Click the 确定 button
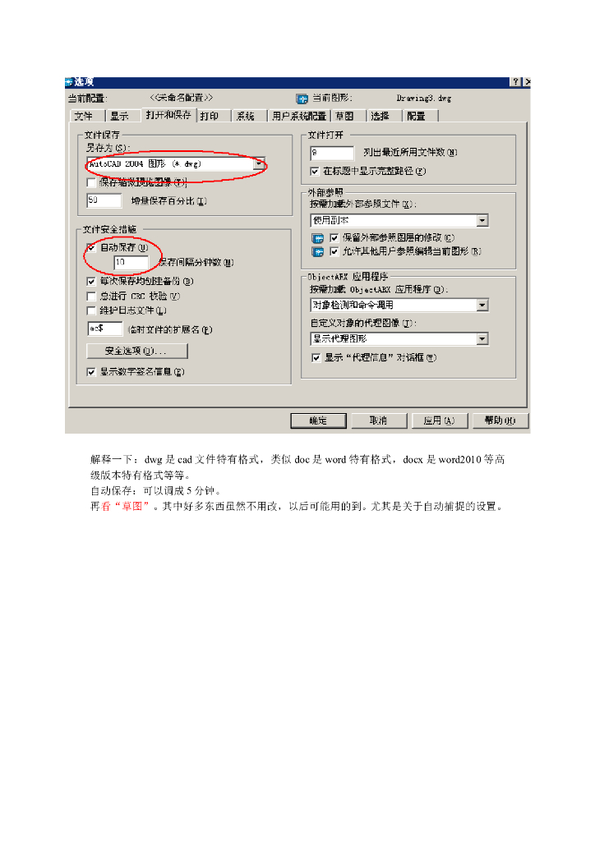The image size is (595, 841). click(318, 420)
